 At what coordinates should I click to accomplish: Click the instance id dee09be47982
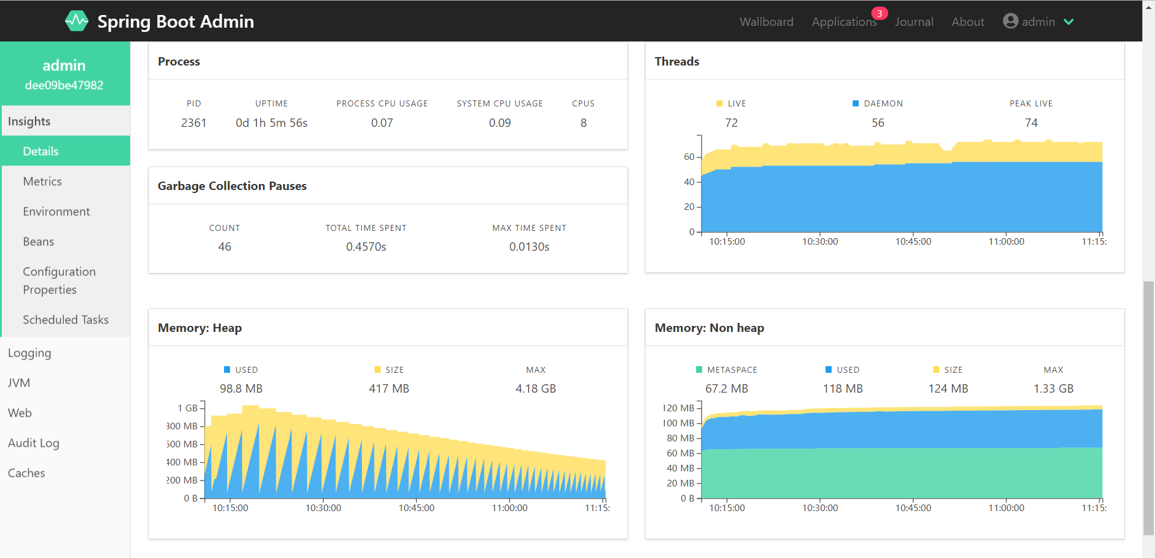click(64, 85)
